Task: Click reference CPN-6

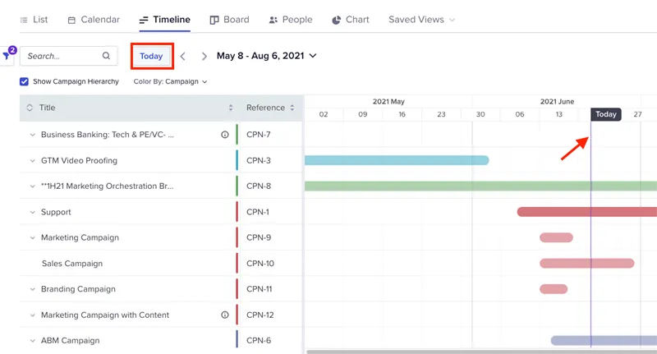Action: (259, 341)
